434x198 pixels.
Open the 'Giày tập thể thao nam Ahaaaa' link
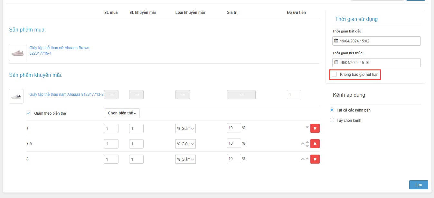click(x=66, y=94)
